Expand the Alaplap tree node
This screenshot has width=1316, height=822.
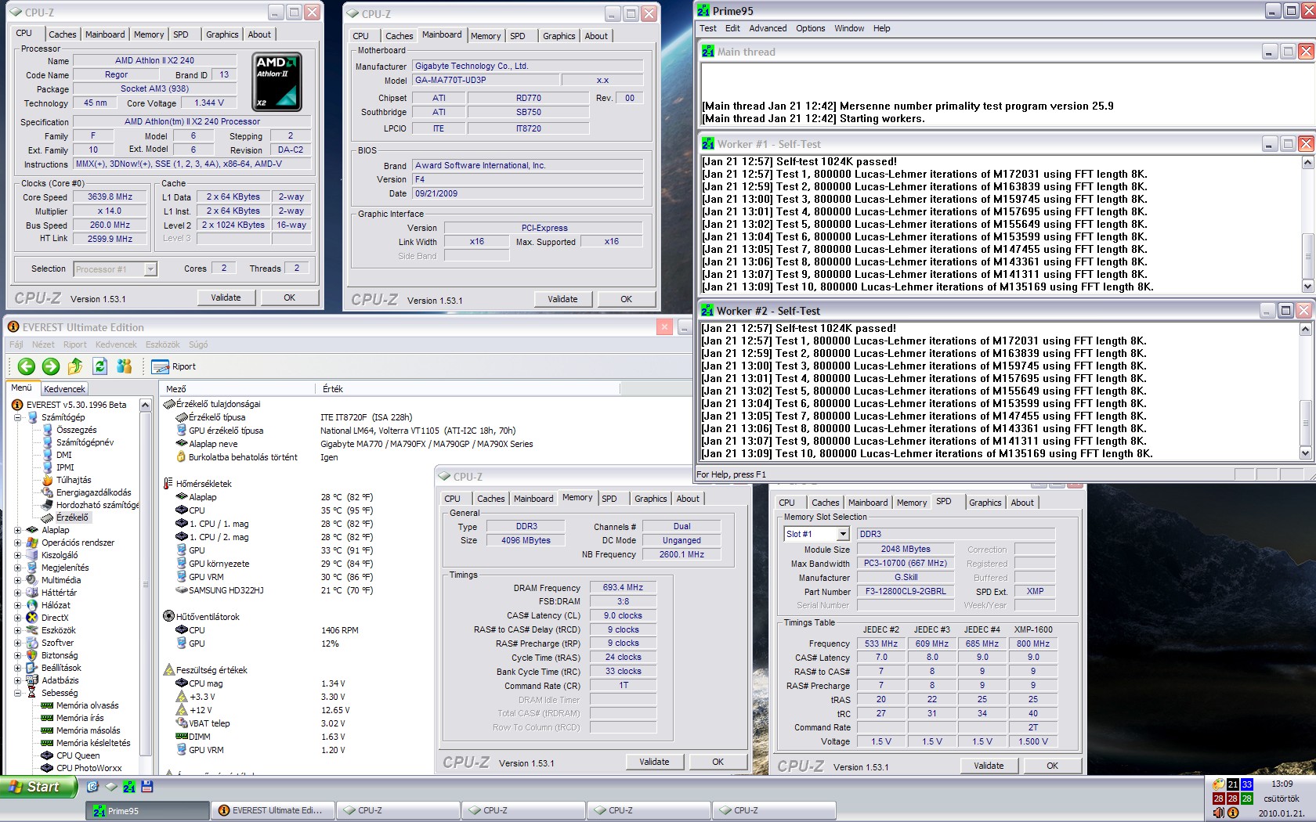tap(17, 530)
